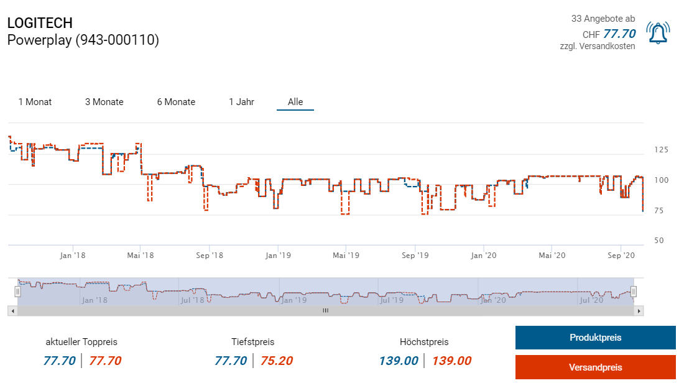679x383 pixels.
Task: Click the scrollbar left arrow
Action: point(12,310)
